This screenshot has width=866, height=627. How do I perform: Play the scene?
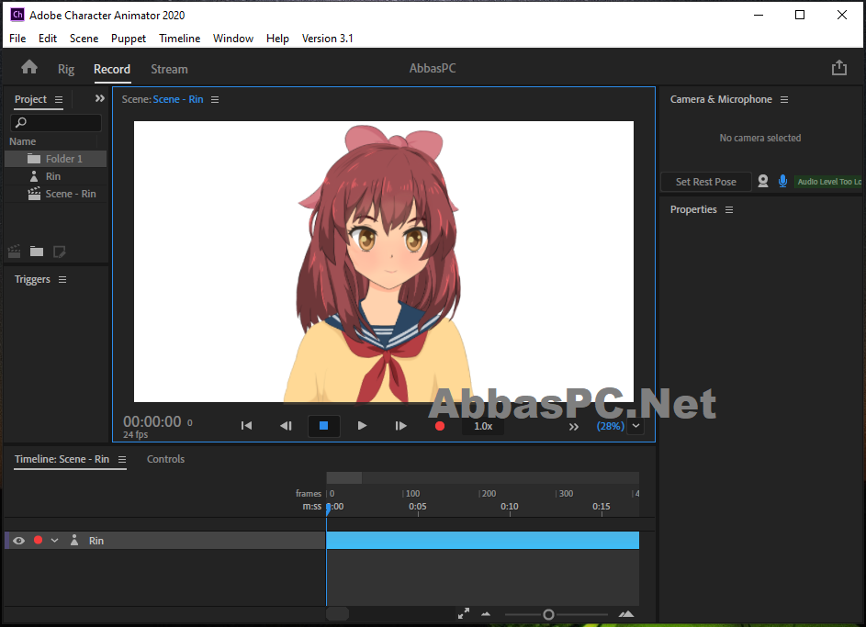pos(362,426)
